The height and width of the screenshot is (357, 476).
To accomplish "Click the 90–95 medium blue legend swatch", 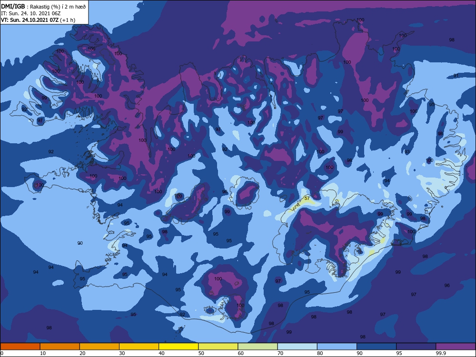I will point(377,347).
